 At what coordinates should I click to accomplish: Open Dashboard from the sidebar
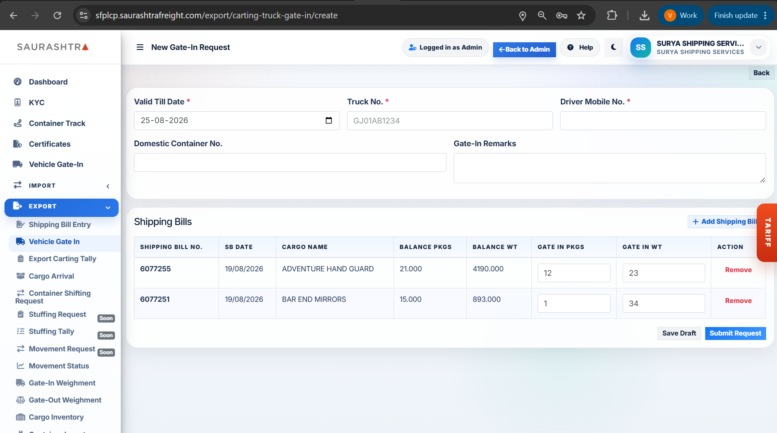[x=48, y=82]
